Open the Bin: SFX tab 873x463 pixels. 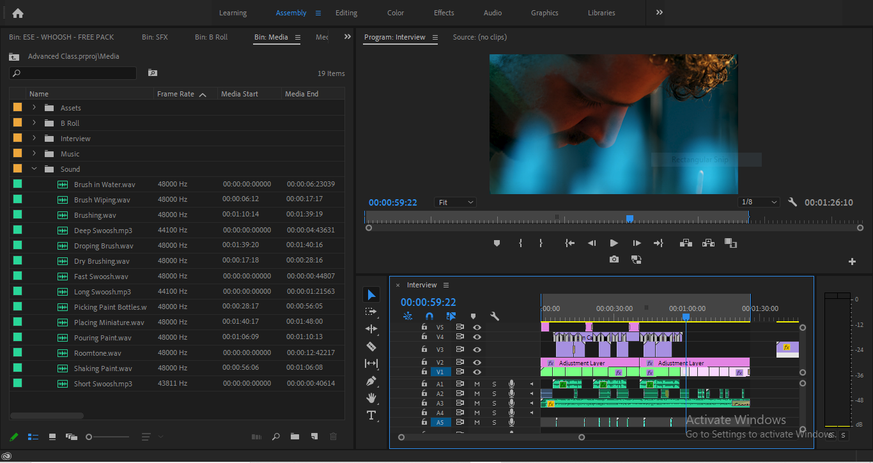coord(155,37)
